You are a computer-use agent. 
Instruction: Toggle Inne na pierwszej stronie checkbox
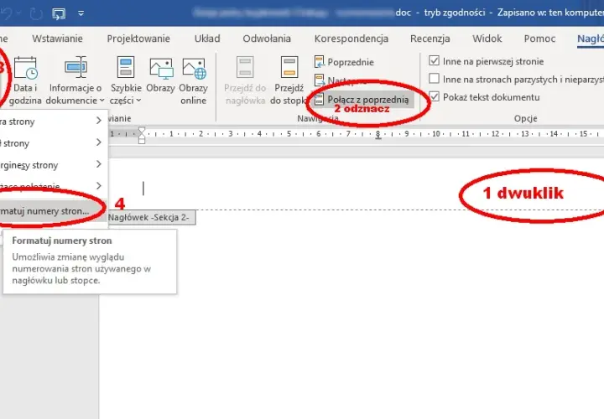435,61
